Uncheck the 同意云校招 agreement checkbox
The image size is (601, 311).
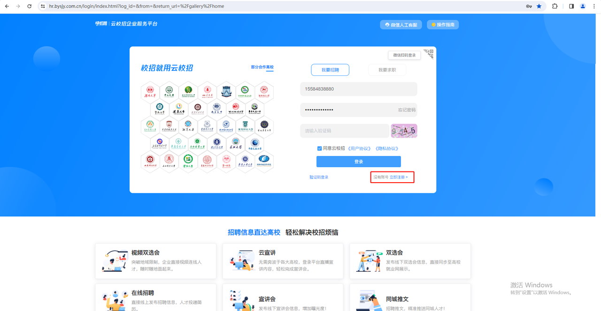coord(320,148)
